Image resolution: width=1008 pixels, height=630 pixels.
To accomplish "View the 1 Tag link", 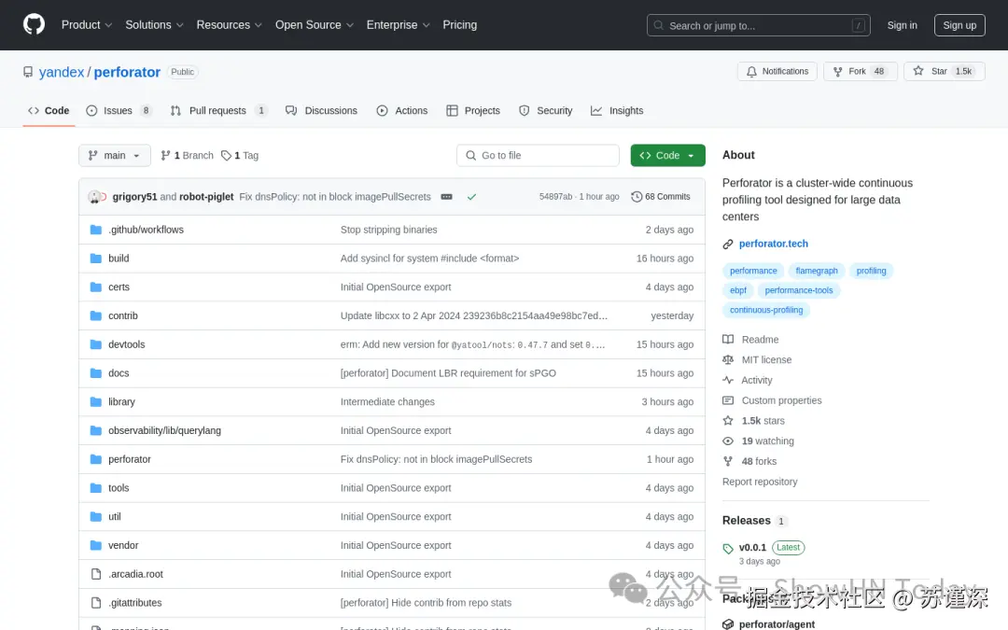I will pos(240,156).
